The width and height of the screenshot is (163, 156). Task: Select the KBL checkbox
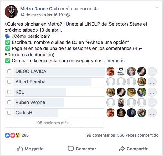pyautogui.click(x=9, y=92)
